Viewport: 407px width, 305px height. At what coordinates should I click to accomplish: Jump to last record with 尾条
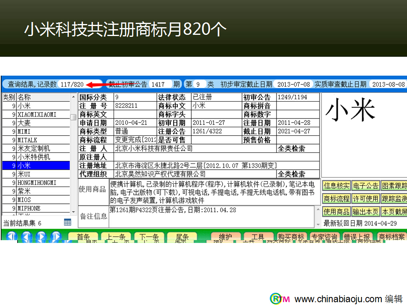click(x=182, y=237)
